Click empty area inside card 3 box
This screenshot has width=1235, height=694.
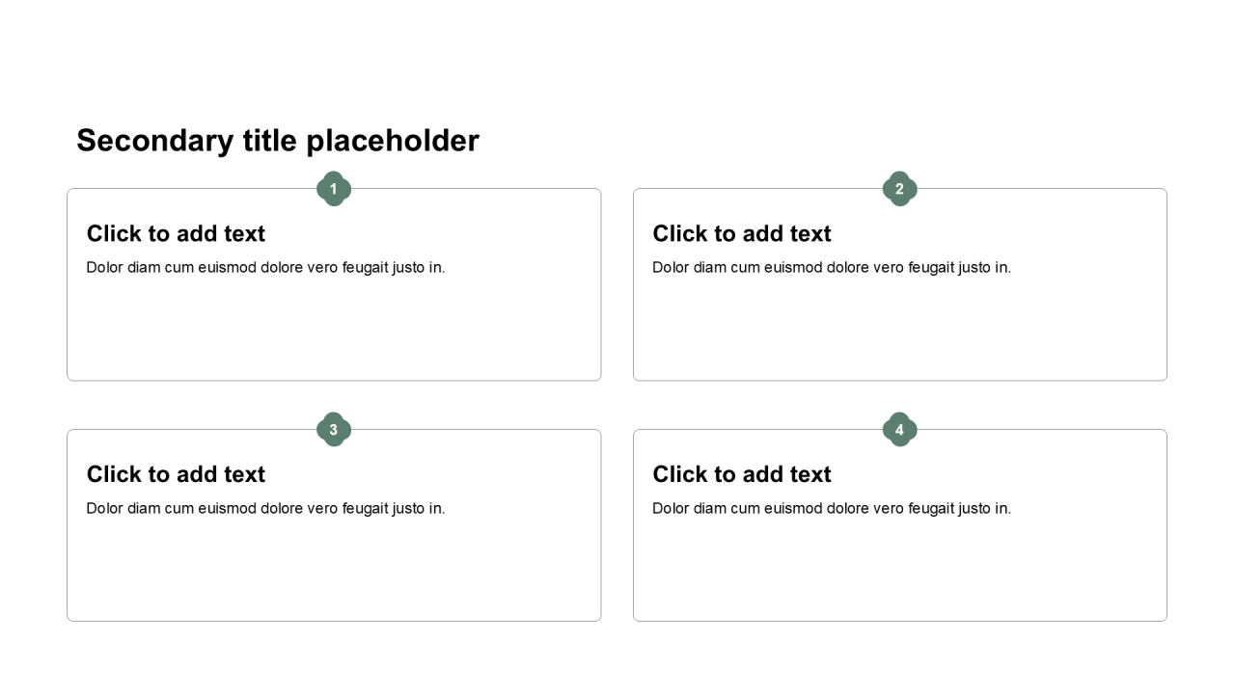[x=334, y=574]
